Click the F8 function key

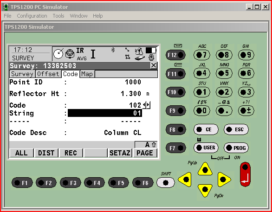coord(175,129)
